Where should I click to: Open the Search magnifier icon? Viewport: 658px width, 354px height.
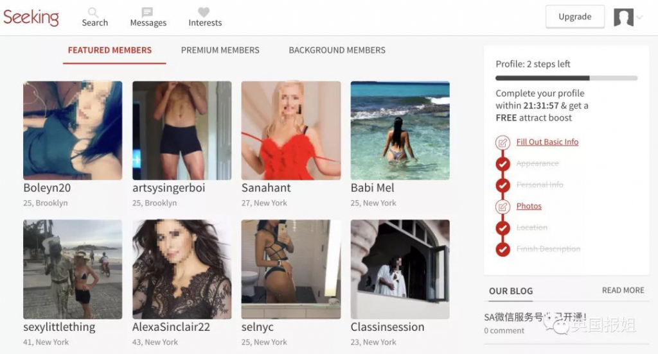93,12
